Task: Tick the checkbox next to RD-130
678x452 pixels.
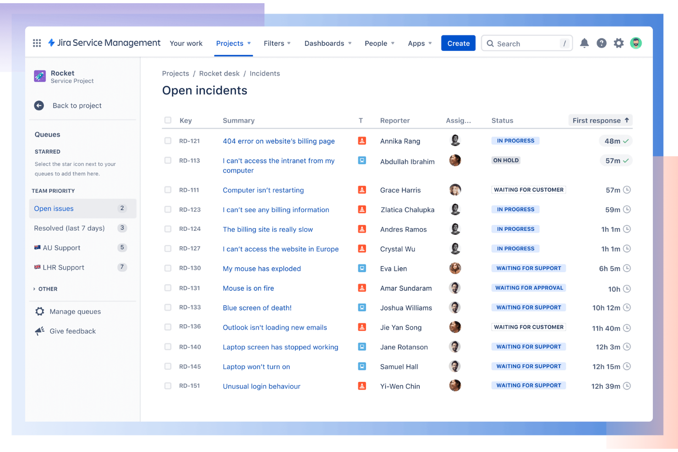Action: (x=168, y=268)
